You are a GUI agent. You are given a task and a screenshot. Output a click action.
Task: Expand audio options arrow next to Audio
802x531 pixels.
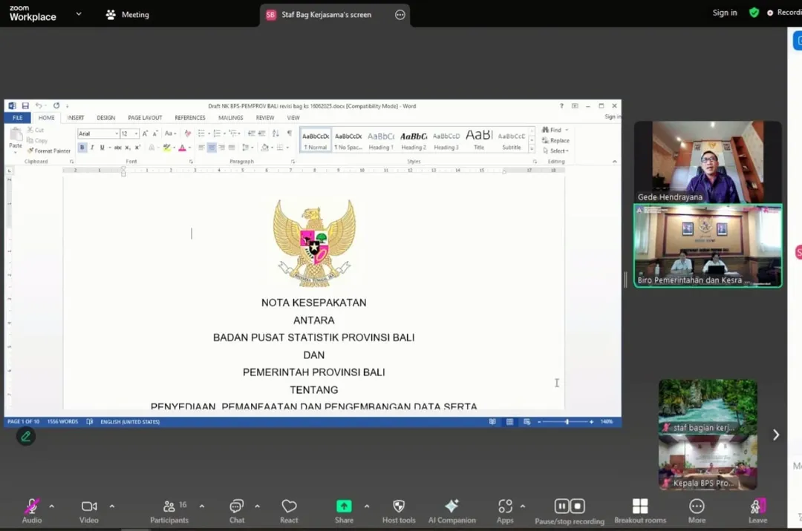(51, 507)
